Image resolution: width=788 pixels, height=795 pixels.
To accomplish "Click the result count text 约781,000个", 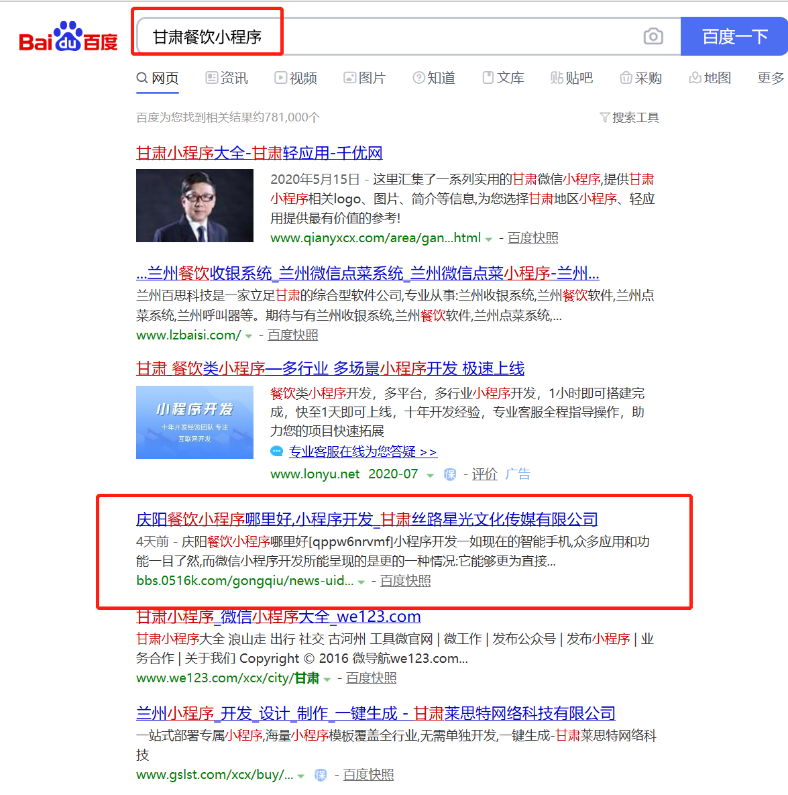I will point(286,117).
